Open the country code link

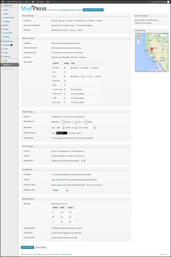(61, 180)
